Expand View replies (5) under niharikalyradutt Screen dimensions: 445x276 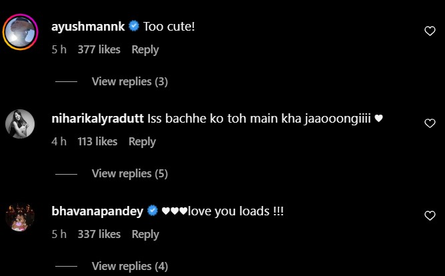coord(130,174)
